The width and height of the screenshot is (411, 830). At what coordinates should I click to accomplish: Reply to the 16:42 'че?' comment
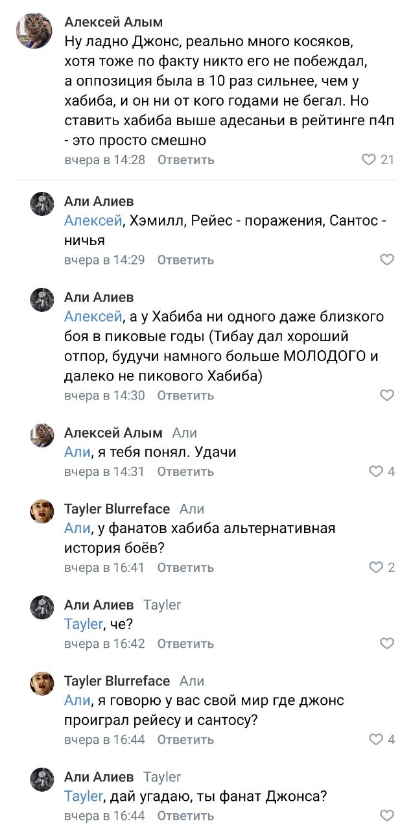(185, 644)
